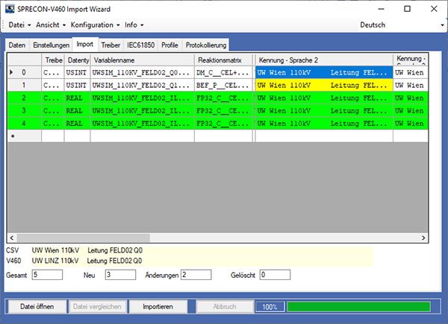The width and height of the screenshot is (448, 324).
Task: Select green row header 3
Action: pos(25,110)
